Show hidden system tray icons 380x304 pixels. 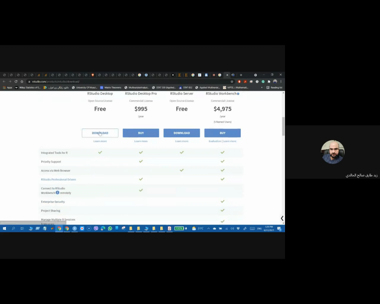click(x=209, y=229)
